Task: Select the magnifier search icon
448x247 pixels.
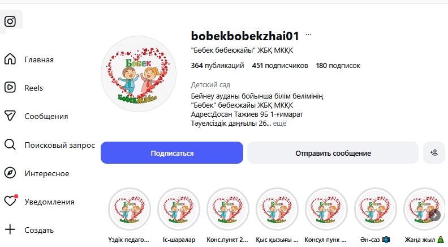Action: click(x=10, y=144)
